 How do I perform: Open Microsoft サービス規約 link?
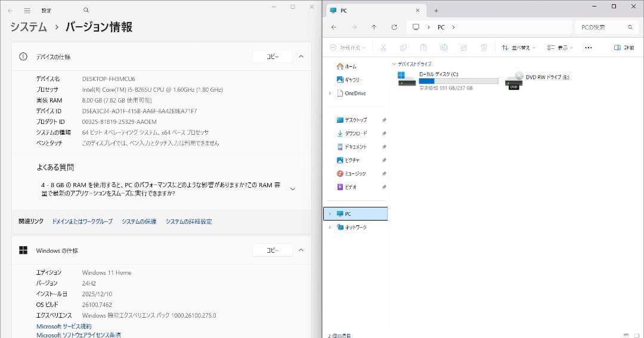tap(64, 327)
